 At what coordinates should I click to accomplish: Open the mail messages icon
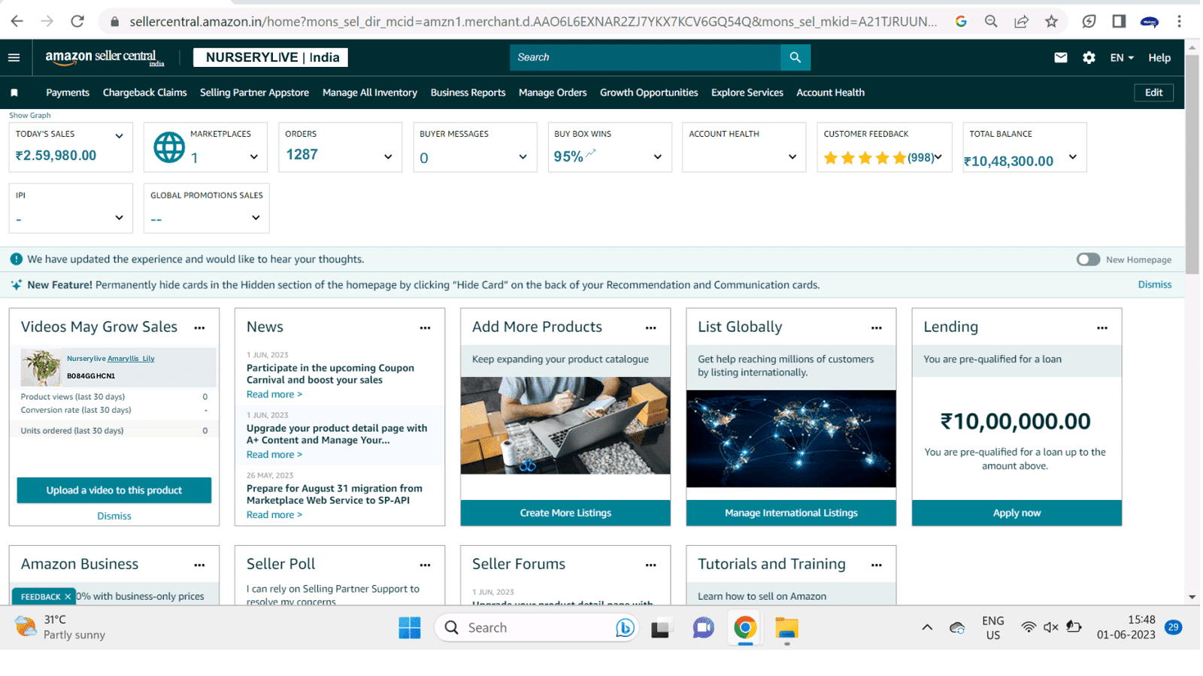[1060, 57]
